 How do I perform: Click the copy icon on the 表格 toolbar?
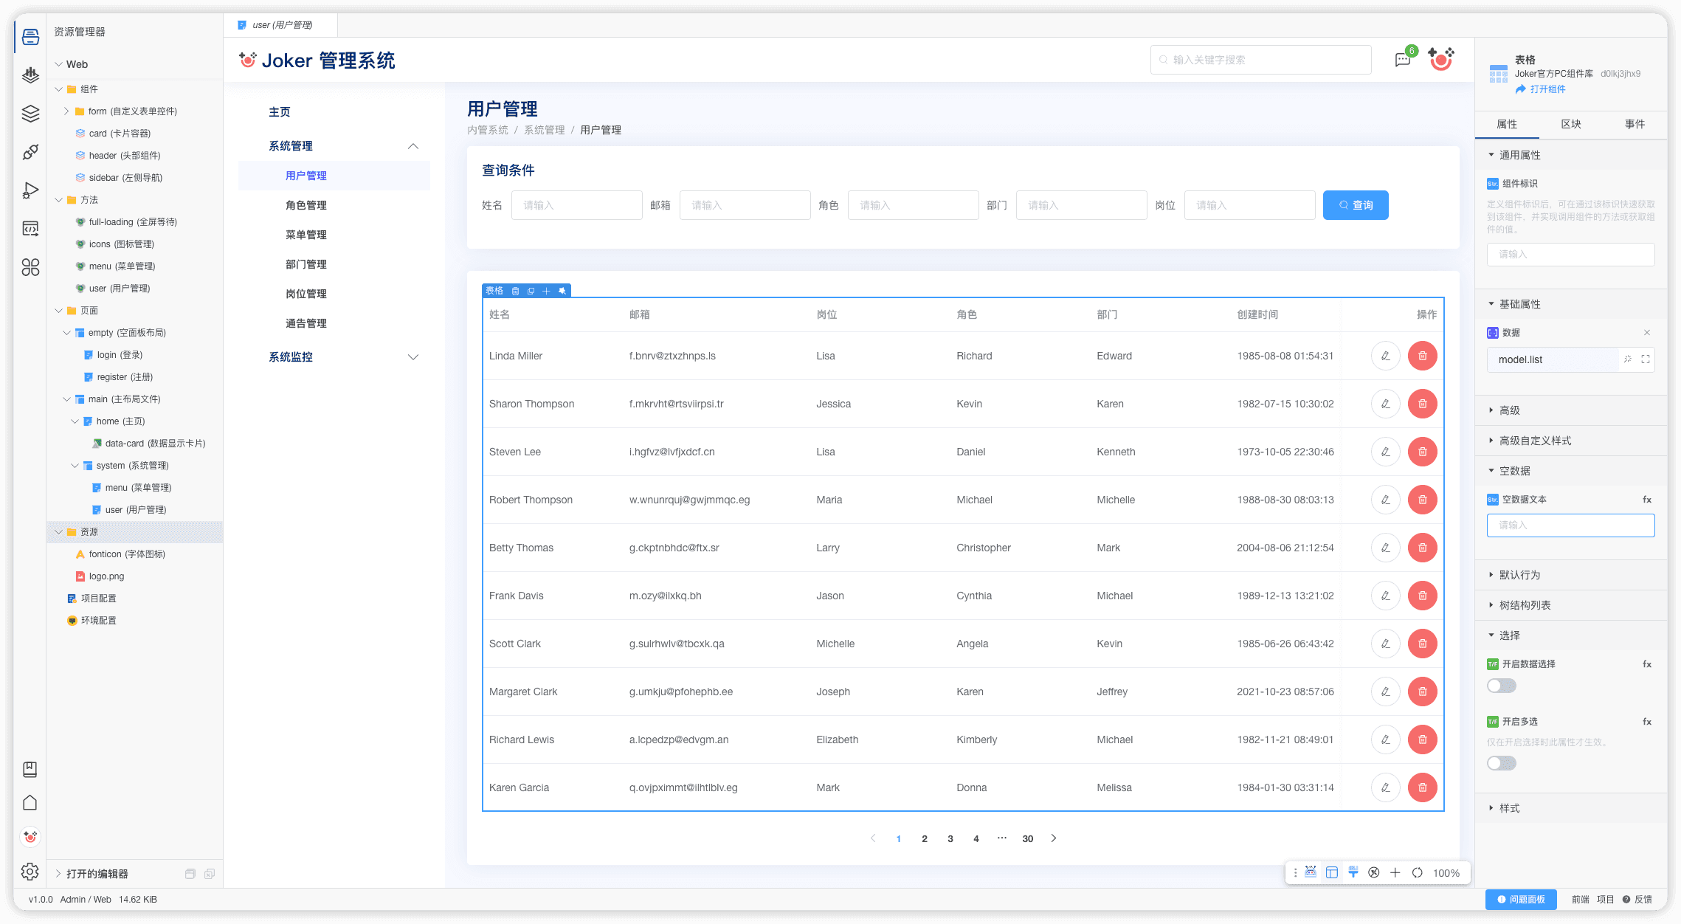coord(531,291)
